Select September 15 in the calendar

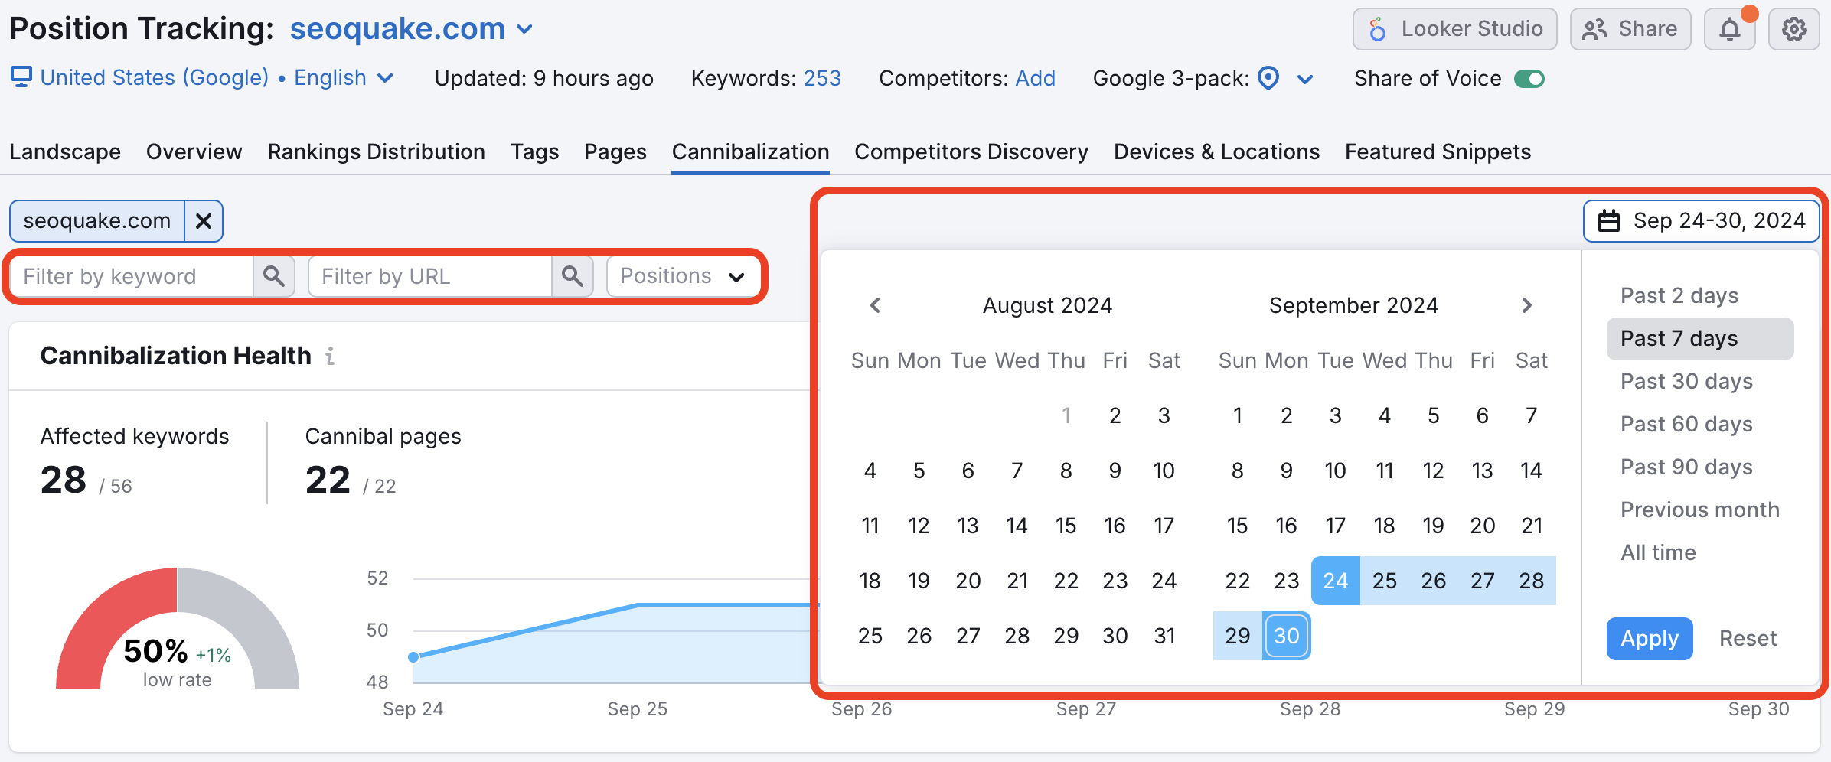click(1238, 526)
